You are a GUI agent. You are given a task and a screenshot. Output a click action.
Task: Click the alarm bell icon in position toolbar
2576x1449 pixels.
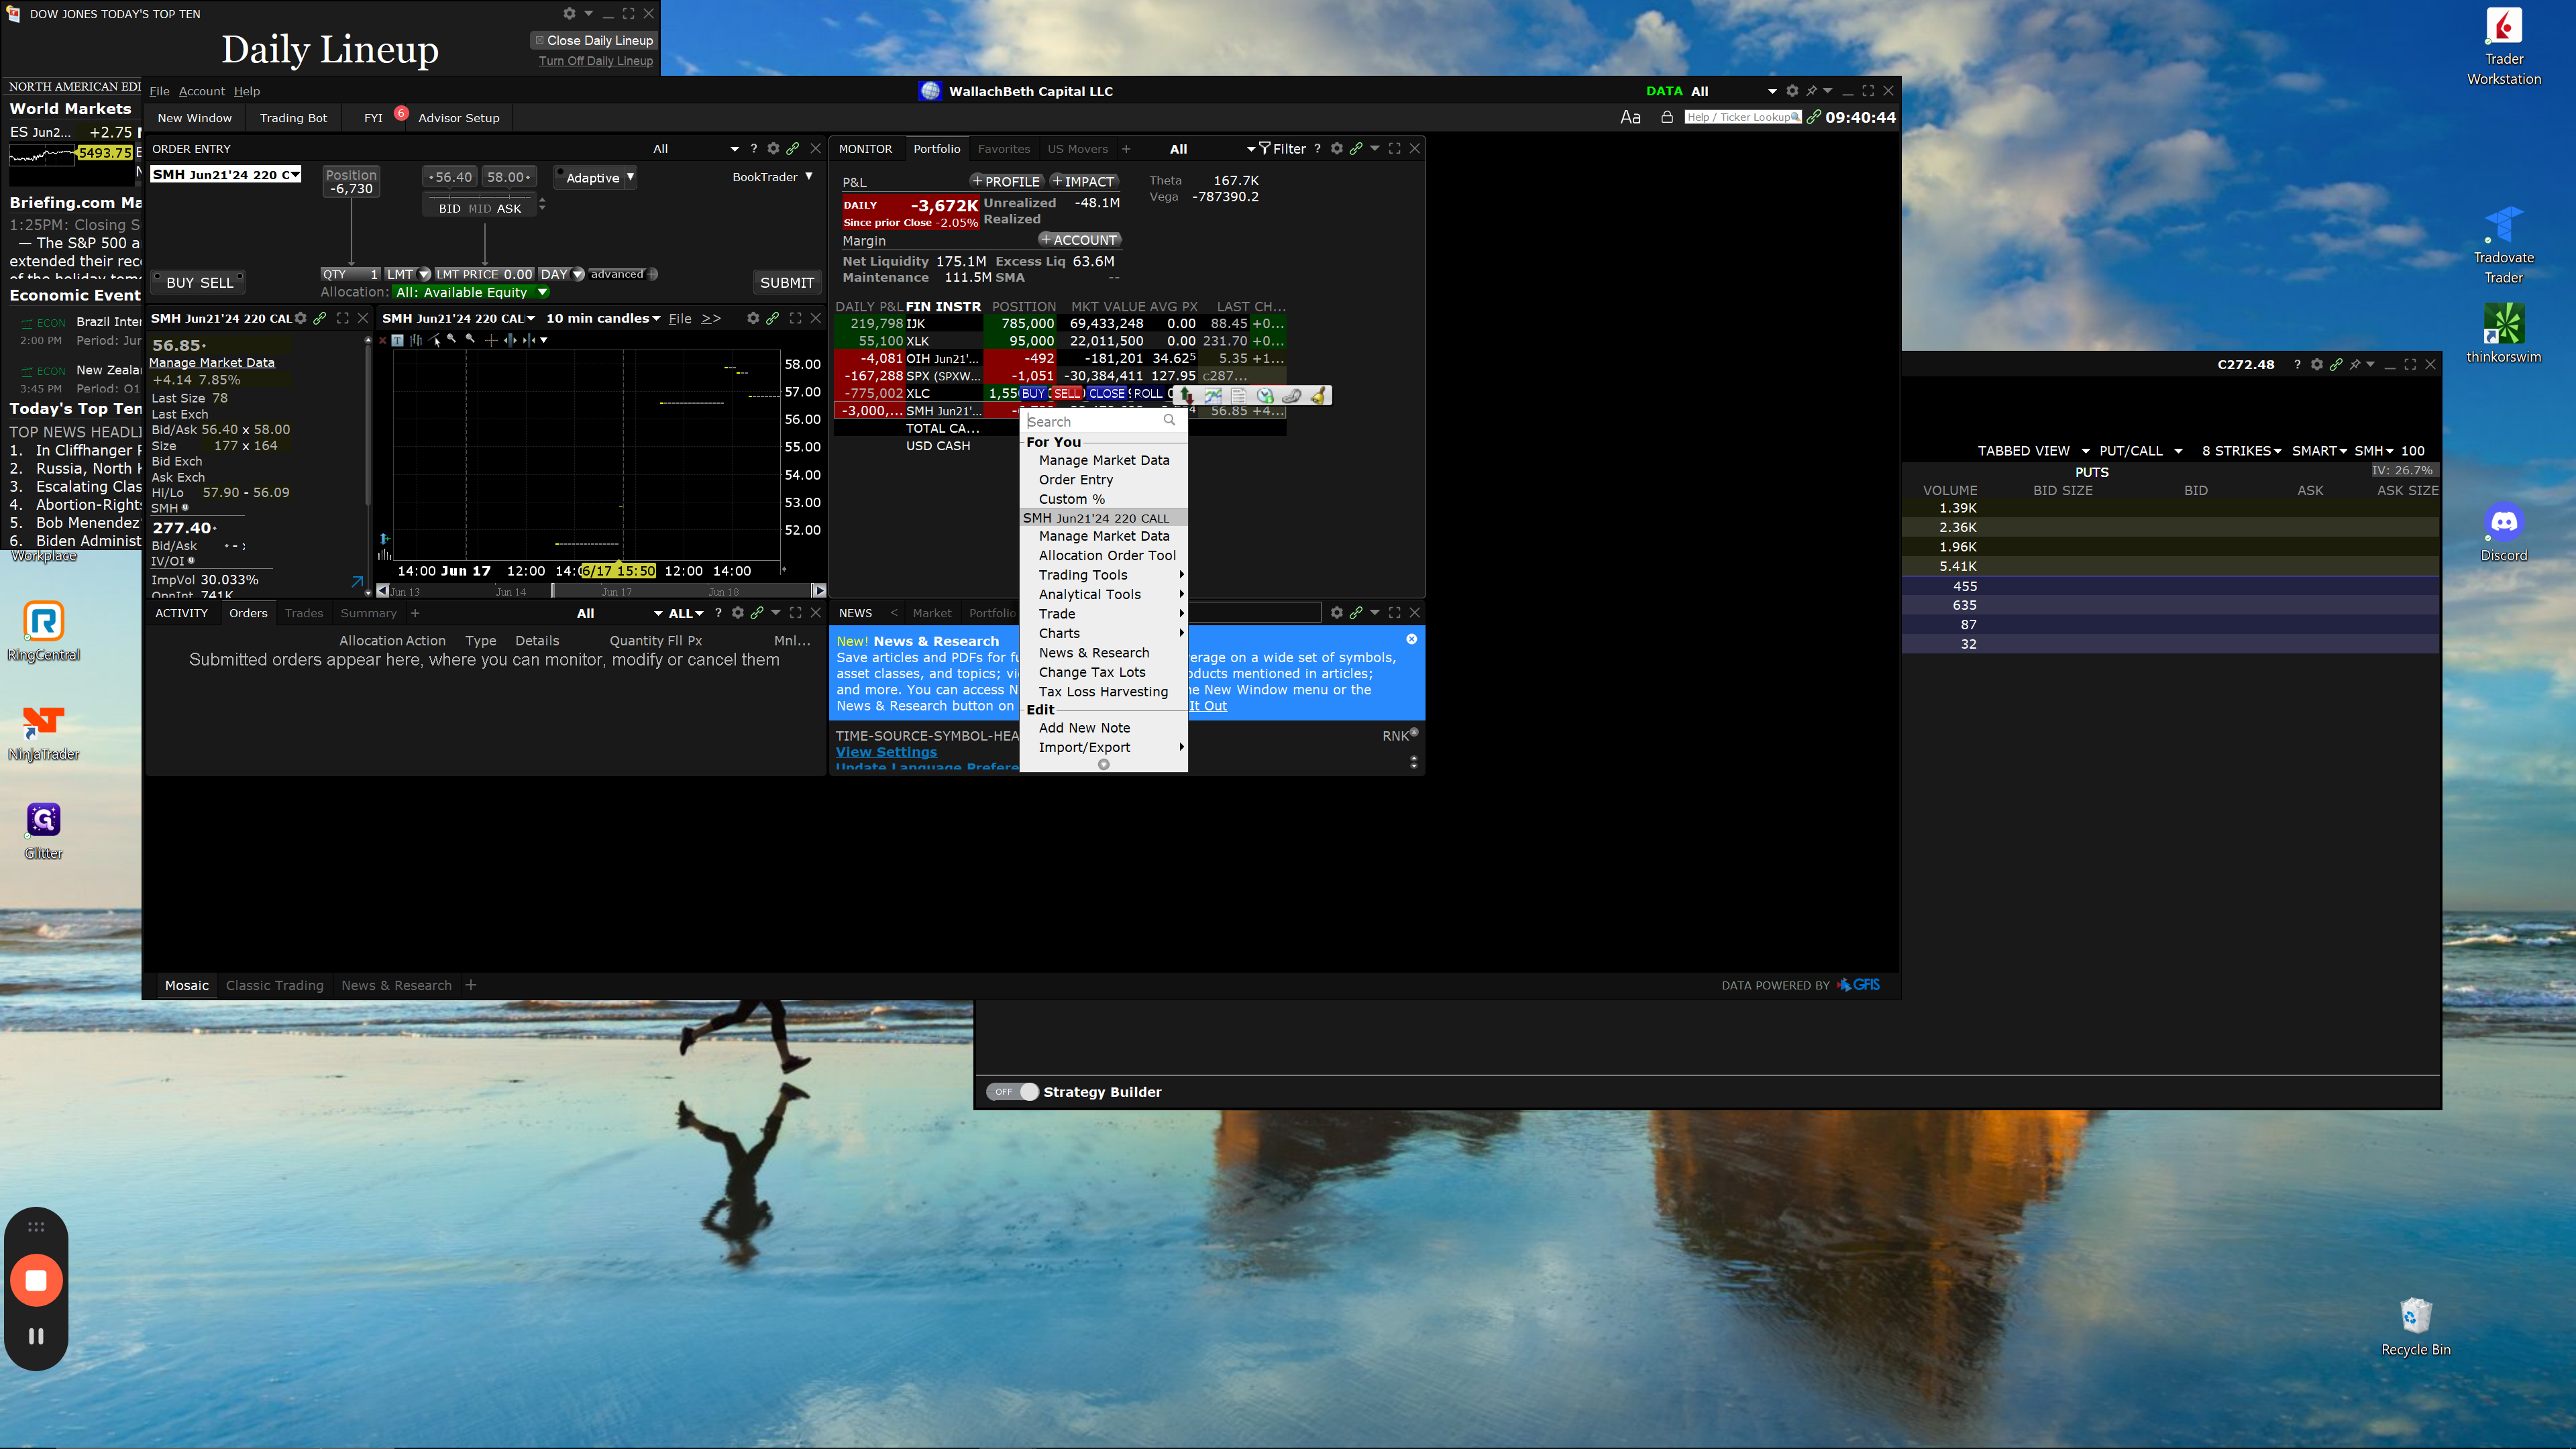pyautogui.click(x=1318, y=395)
